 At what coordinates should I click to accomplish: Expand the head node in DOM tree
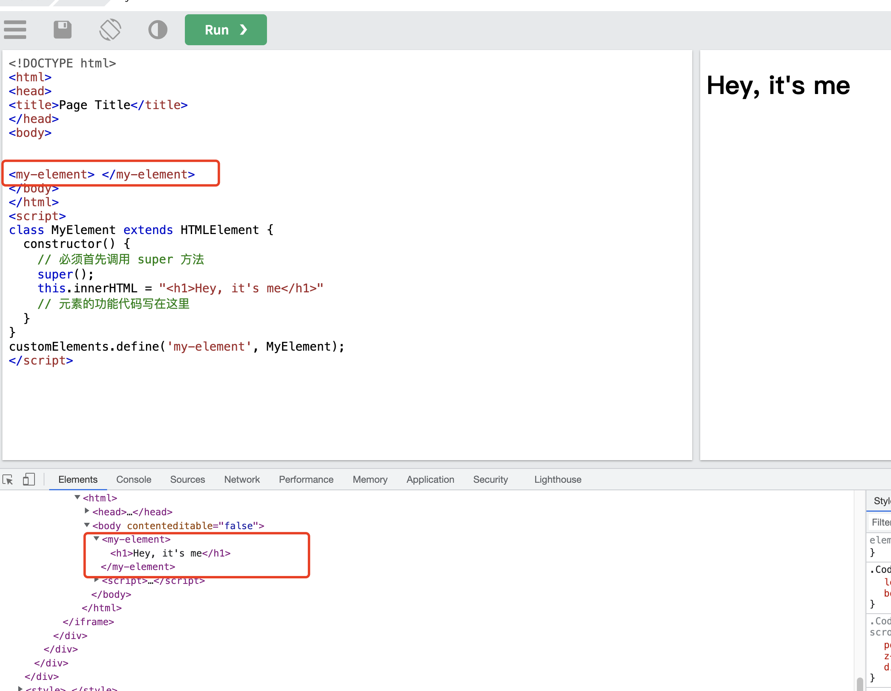coord(86,511)
